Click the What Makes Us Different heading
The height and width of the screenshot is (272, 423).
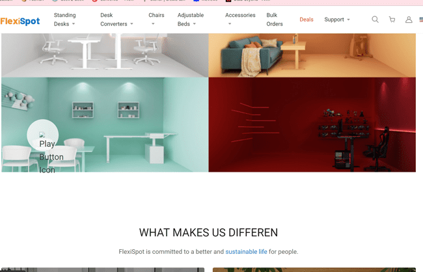coord(208,232)
